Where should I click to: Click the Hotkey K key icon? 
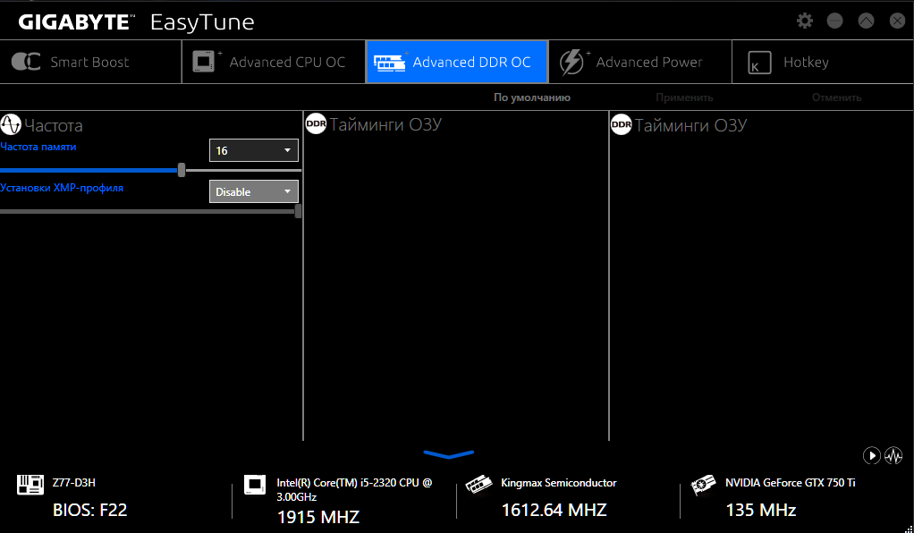759,63
